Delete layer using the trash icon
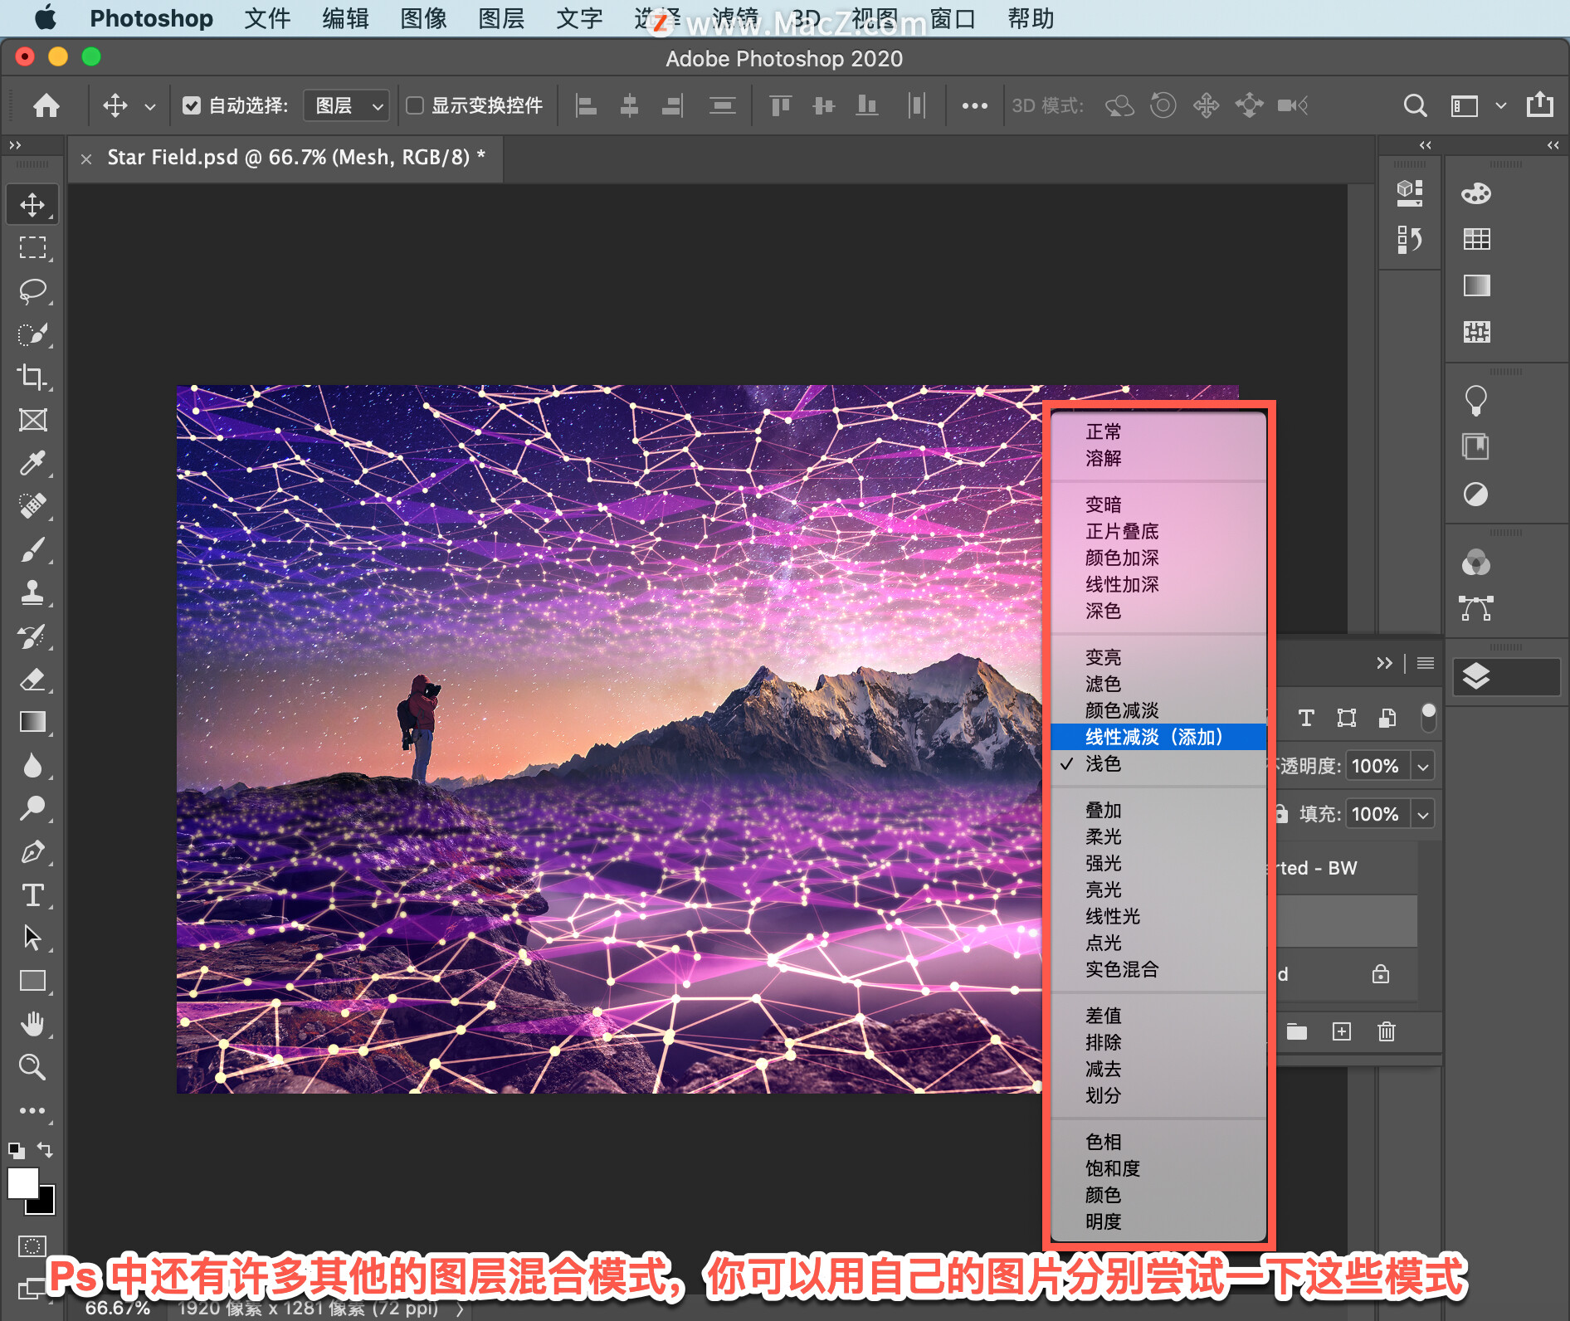1570x1321 pixels. point(1386,1031)
